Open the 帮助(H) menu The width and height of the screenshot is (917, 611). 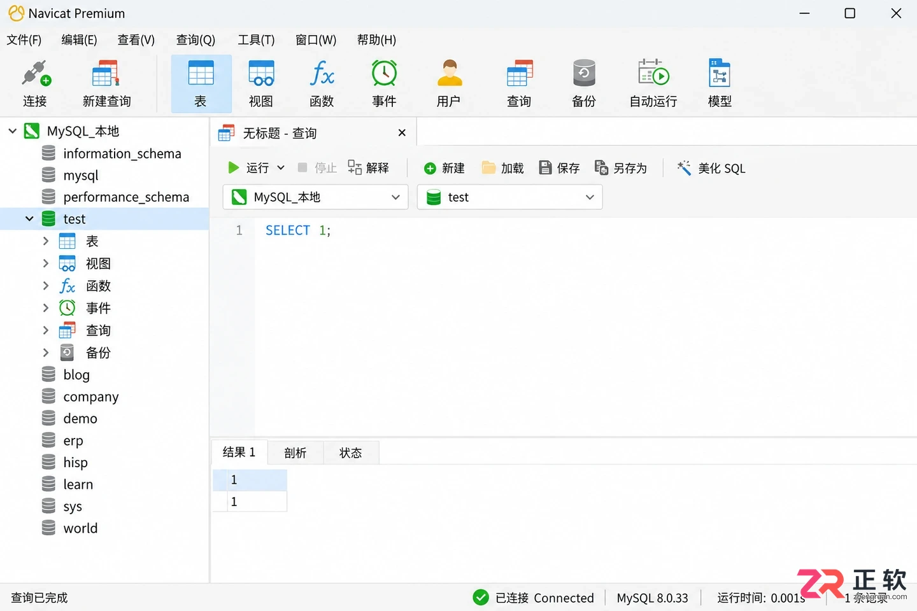[x=376, y=40]
